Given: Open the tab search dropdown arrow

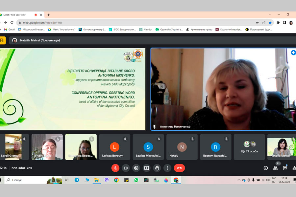Looking at the screenshot, I should pyautogui.click(x=270, y=14).
